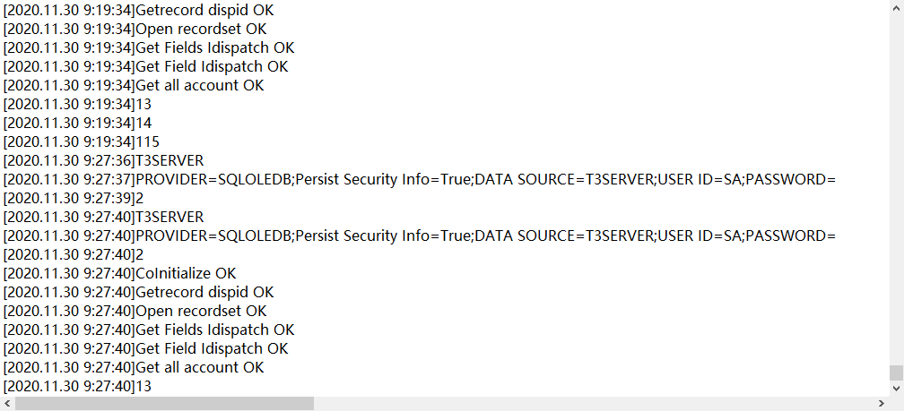Click the 9:19:34 Get all account OK line
This screenshot has height=411, width=904.
[133, 85]
